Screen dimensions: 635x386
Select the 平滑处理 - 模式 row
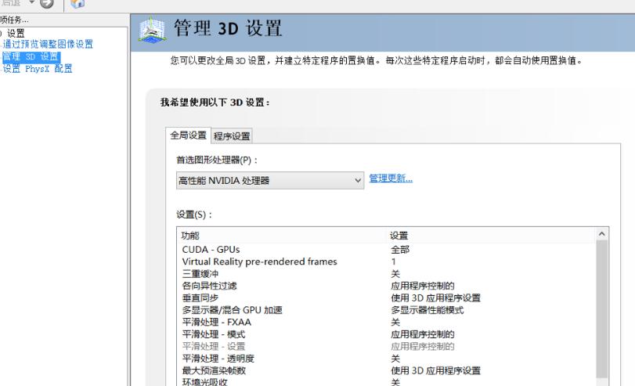386,334
